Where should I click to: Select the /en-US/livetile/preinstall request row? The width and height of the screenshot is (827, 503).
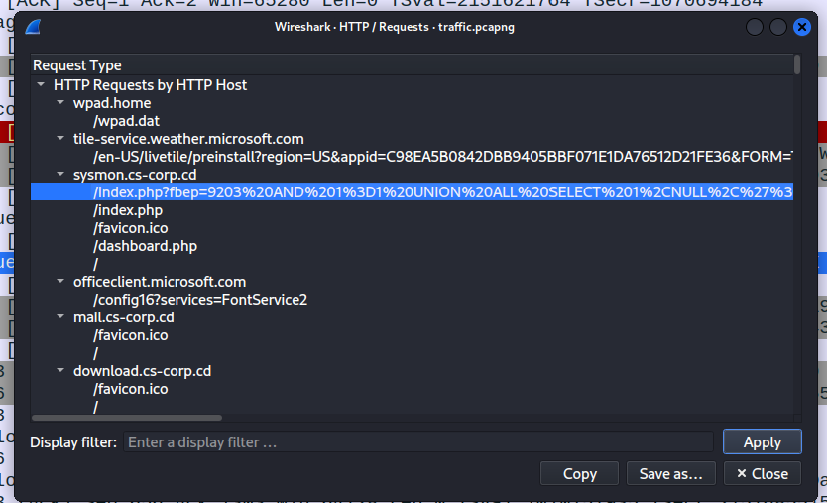[x=412, y=156]
